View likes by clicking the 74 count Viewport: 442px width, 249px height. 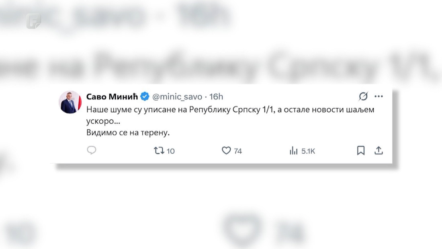click(x=238, y=151)
